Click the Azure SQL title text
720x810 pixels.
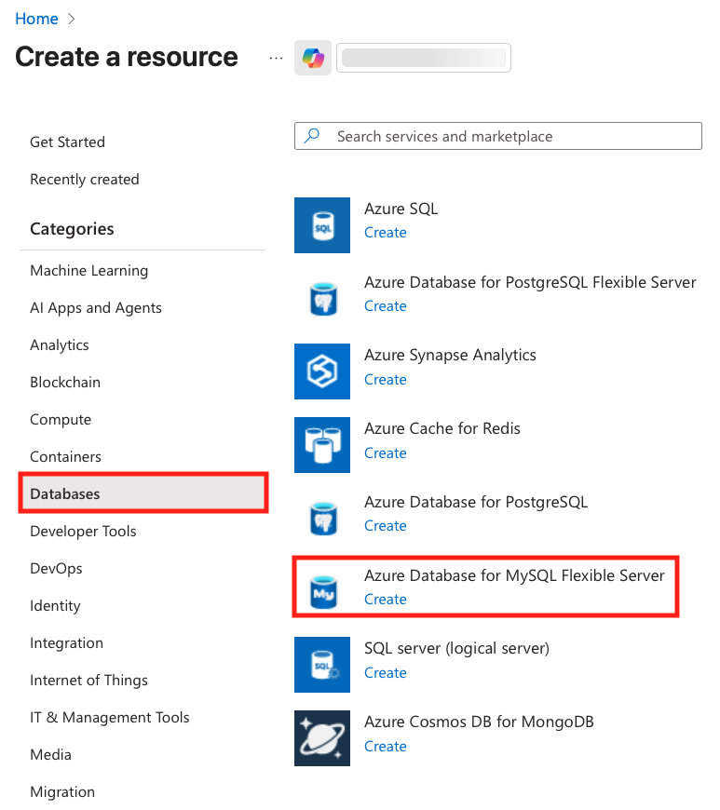[401, 209]
